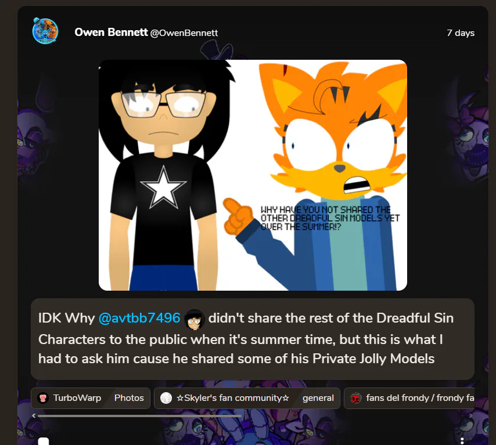
Task: Click the 7 days post timestamp
Action: pyautogui.click(x=461, y=33)
